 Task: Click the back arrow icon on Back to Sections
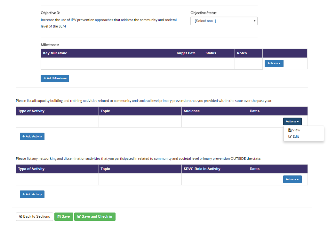coord(21,216)
